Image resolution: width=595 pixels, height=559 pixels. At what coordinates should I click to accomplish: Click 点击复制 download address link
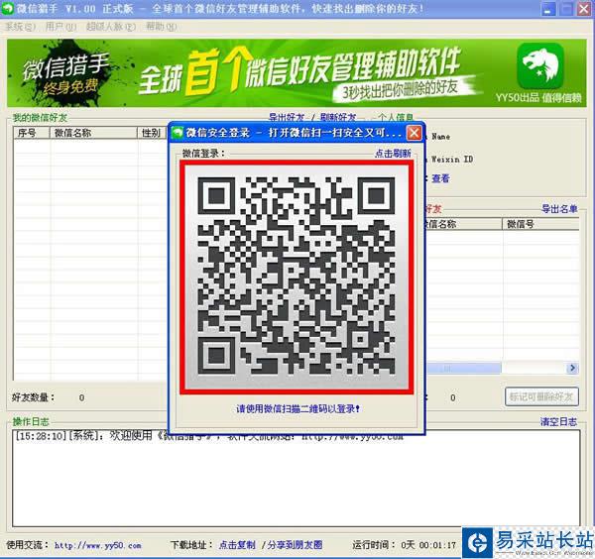[x=237, y=545]
